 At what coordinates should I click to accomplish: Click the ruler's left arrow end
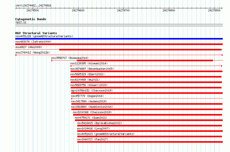click(x=16, y=8)
